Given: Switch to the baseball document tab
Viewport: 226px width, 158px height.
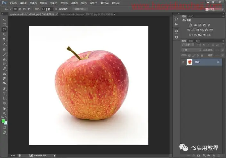Looking at the screenshot, I should (87, 14).
